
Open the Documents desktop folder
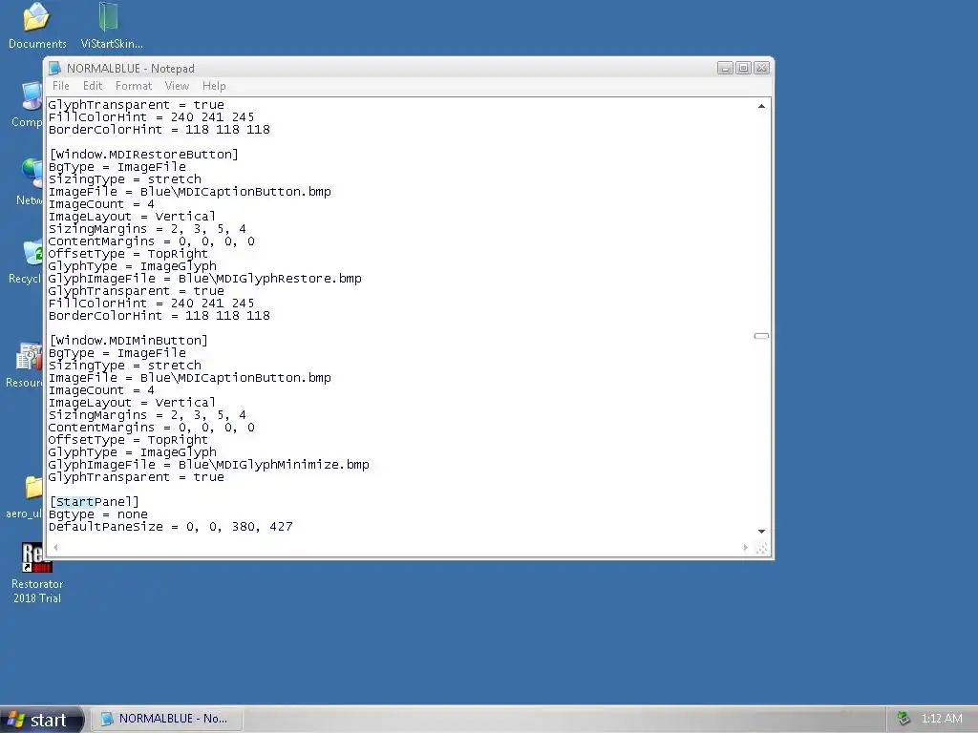pos(37,26)
